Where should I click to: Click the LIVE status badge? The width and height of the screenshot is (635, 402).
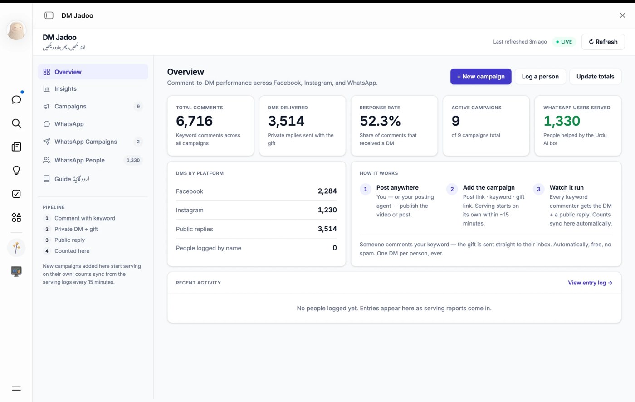pos(564,42)
